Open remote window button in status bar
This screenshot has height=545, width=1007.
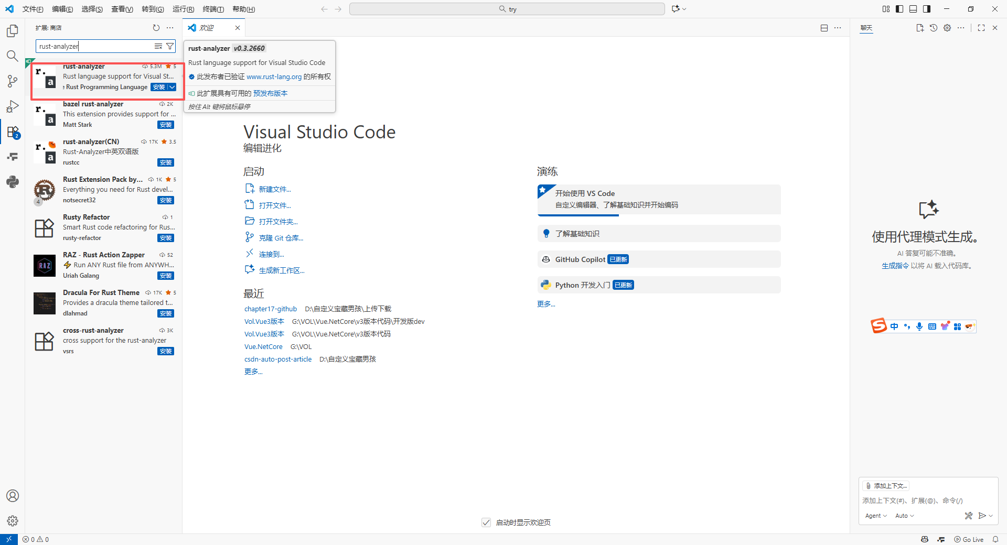pos(9,539)
